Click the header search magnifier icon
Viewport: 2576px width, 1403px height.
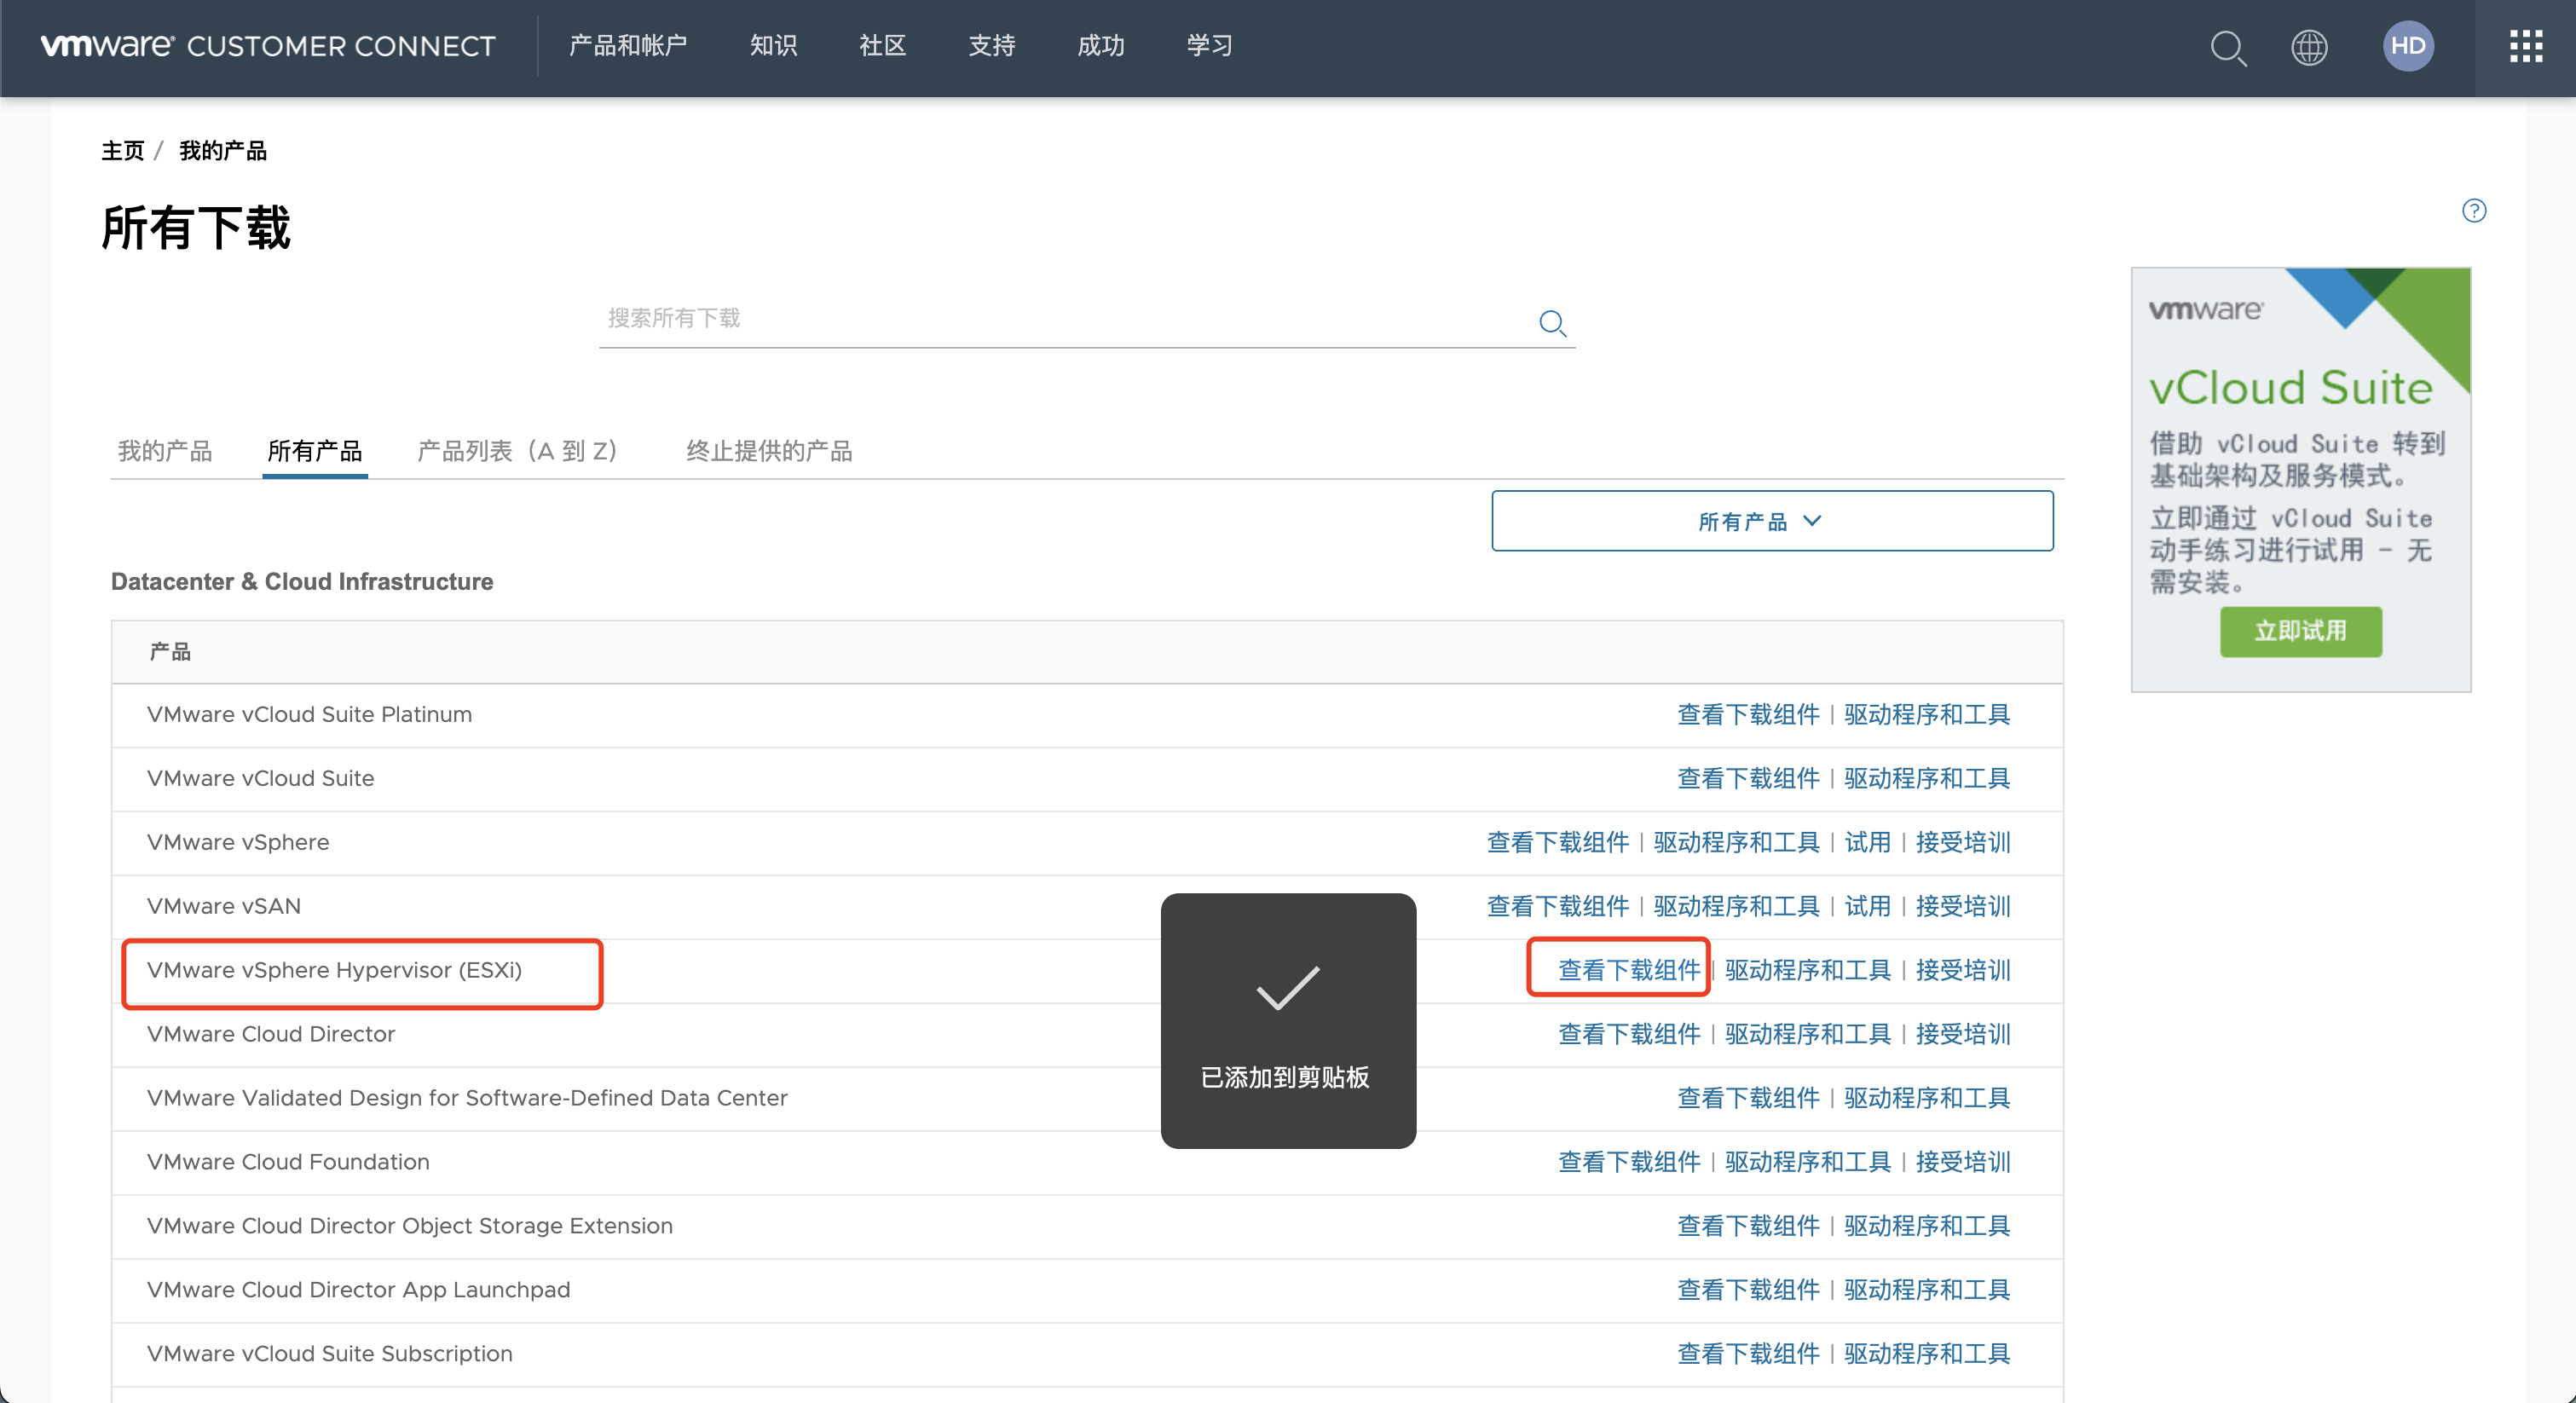pyautogui.click(x=2227, y=47)
